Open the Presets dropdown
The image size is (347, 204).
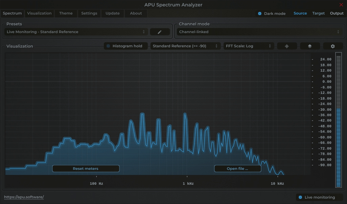pyautogui.click(x=76, y=32)
